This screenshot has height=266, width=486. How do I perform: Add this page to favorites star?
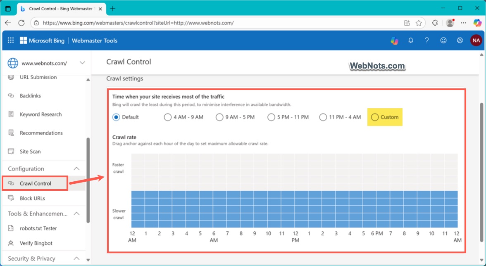tap(419, 23)
